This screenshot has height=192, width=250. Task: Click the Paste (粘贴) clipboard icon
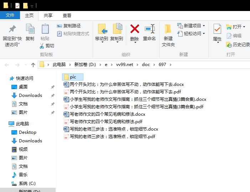point(45,29)
